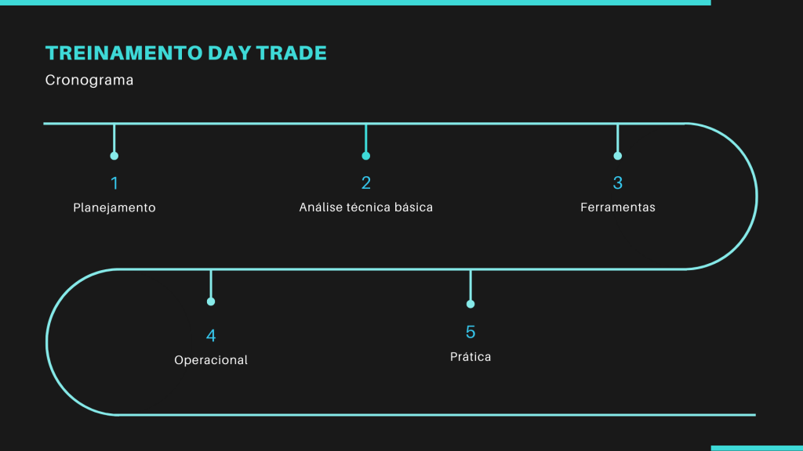Select the Operacional text
Image resolution: width=803 pixels, height=451 pixels.
[211, 360]
